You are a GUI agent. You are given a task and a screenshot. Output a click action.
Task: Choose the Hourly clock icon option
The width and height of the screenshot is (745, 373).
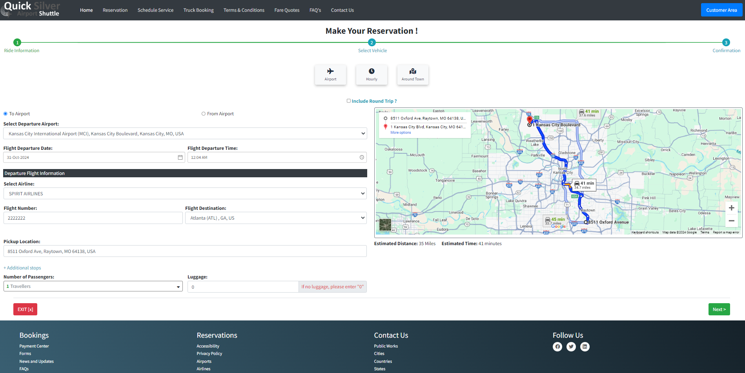pos(372,75)
